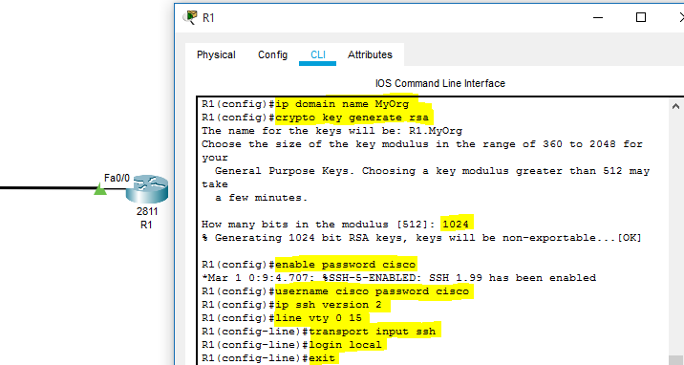Click the highlighted 'exit' command

322,358
